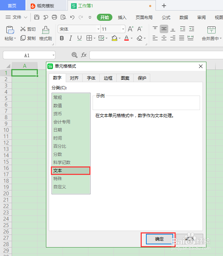This screenshot has height=256, width=223.
Task: Click distributed alignment icon
Action: (x=190, y=38)
